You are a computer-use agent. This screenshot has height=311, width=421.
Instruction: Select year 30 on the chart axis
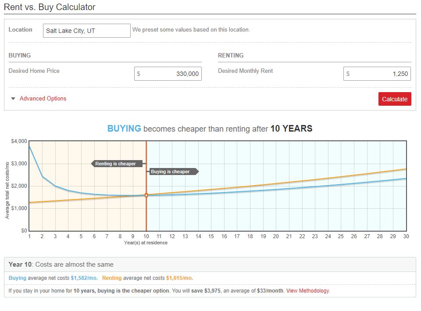[x=406, y=236]
